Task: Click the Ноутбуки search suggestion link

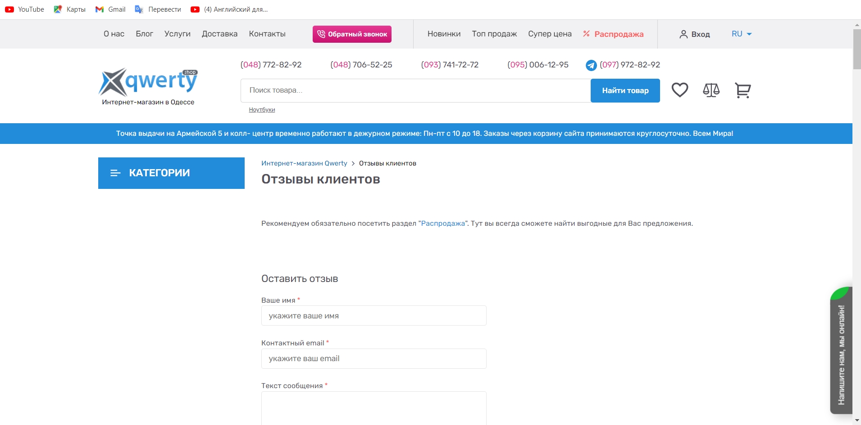Action: click(262, 110)
